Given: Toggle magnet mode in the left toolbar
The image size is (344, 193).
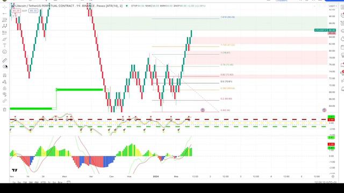Looking at the screenshot, I should coord(5,75).
